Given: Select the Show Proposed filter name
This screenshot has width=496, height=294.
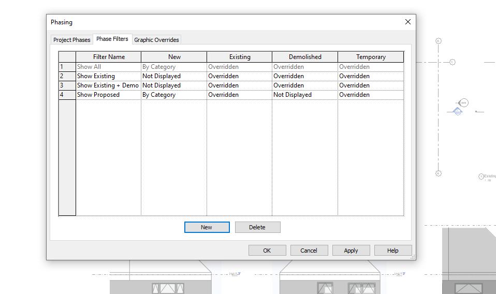Looking at the screenshot, I should tap(109, 95).
